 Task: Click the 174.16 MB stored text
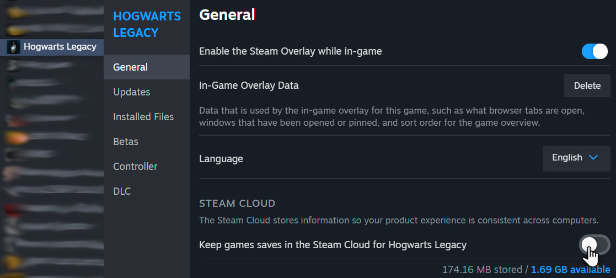pyautogui.click(x=483, y=270)
